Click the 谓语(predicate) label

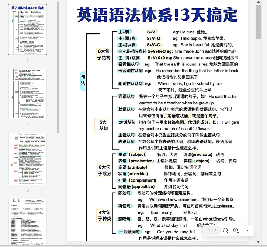pyautogui.click(x=198, y=154)
